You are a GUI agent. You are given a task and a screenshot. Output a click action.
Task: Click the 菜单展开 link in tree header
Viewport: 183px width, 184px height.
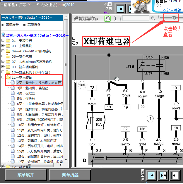pyautogui.click(x=12, y=25)
